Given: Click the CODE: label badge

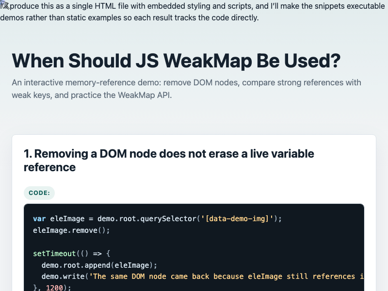Looking at the screenshot, I should [39, 193].
